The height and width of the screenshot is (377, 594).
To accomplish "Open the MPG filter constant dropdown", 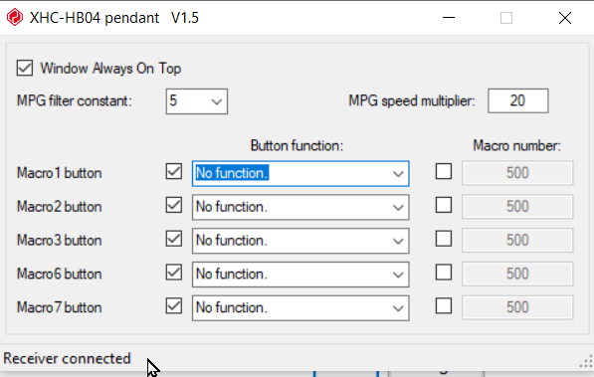I will click(x=197, y=101).
